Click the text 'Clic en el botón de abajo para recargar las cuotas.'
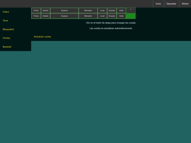Viewport: 191px width, 143px height. point(111,23)
